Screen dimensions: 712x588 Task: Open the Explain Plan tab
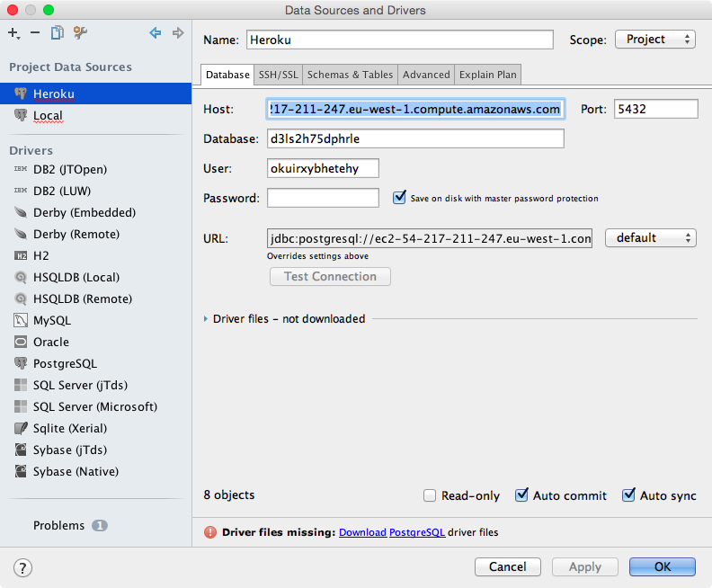click(487, 75)
